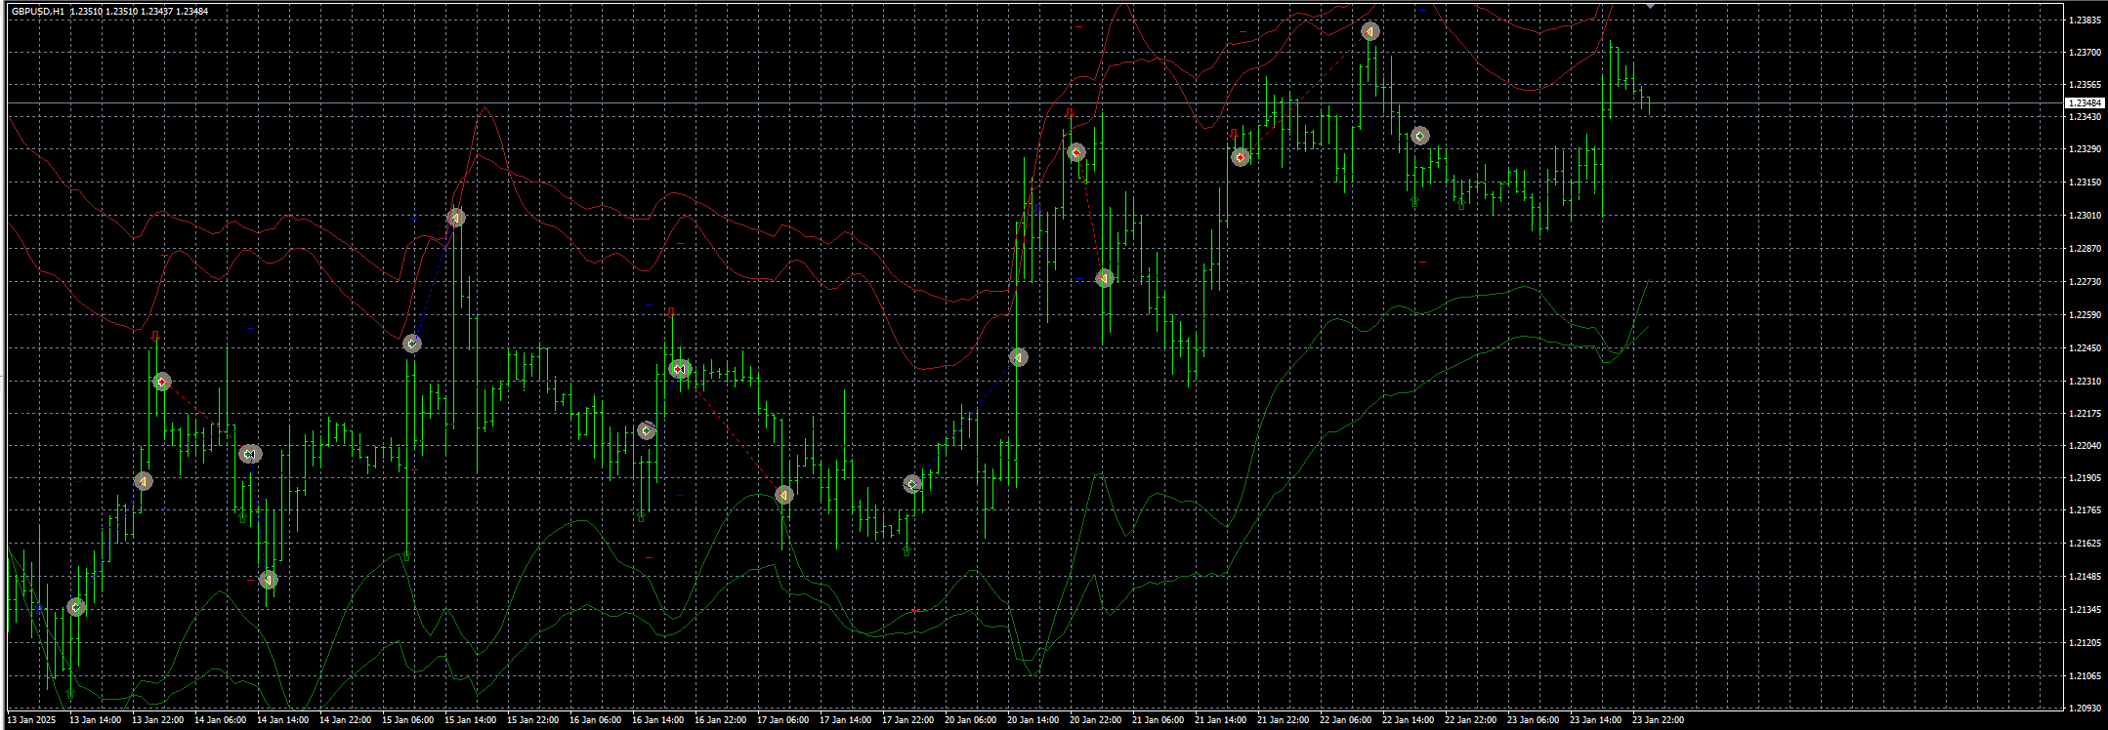Click the topmost orange close marker near 1.23835
2108x730 pixels.
tap(1370, 31)
